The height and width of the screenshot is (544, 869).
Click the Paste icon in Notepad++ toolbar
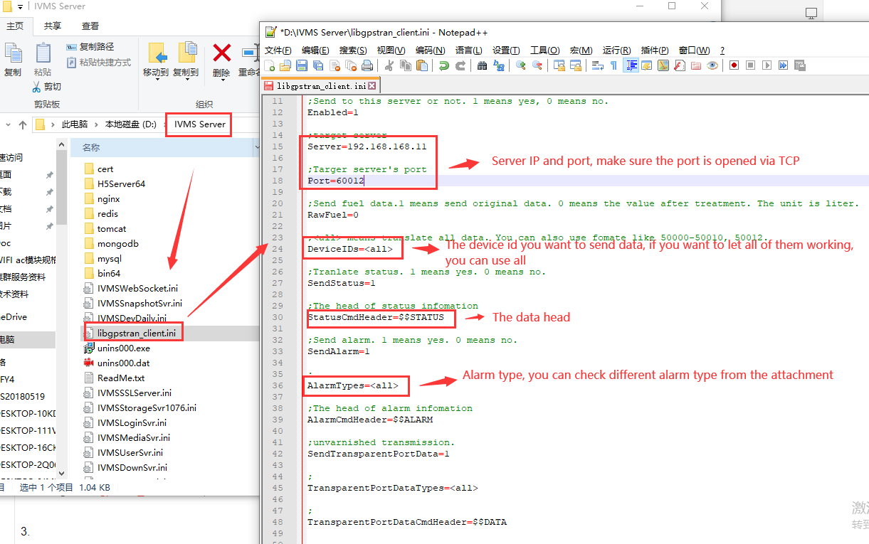421,65
